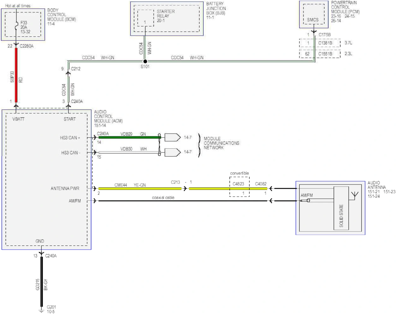
Task: Select the HS3 CAN + pin label
Action: coord(70,138)
